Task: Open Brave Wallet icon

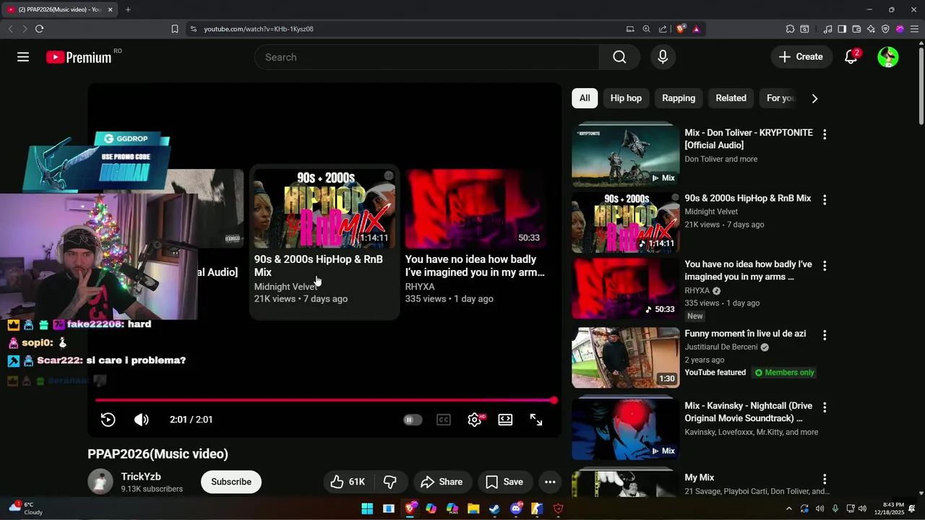Action: [x=856, y=29]
